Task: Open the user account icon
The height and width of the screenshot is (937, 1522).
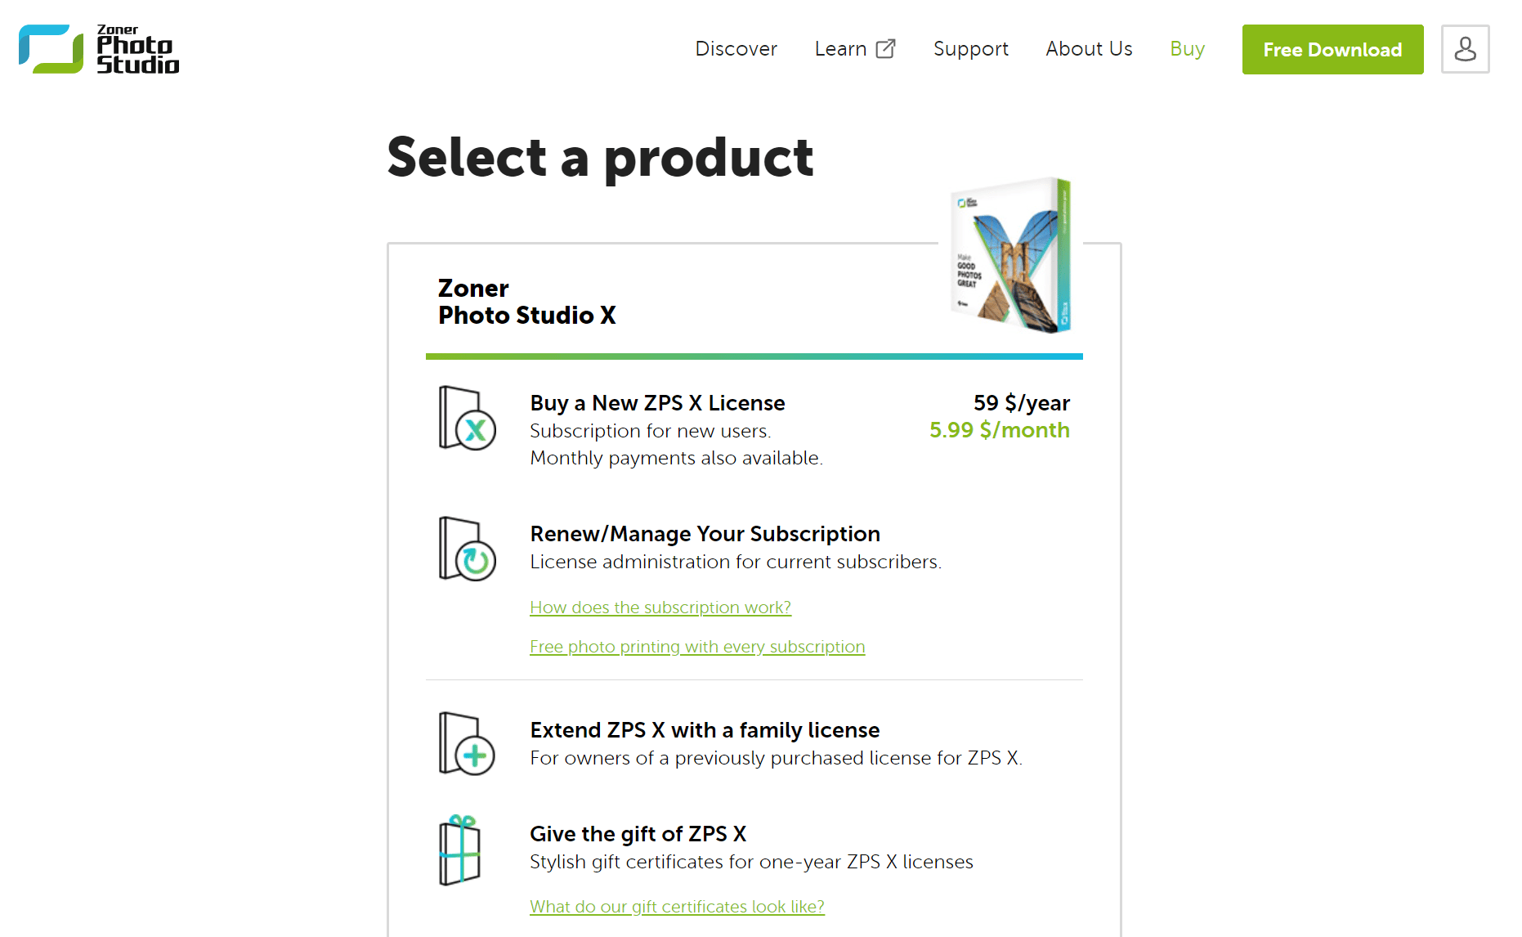Action: [1465, 49]
